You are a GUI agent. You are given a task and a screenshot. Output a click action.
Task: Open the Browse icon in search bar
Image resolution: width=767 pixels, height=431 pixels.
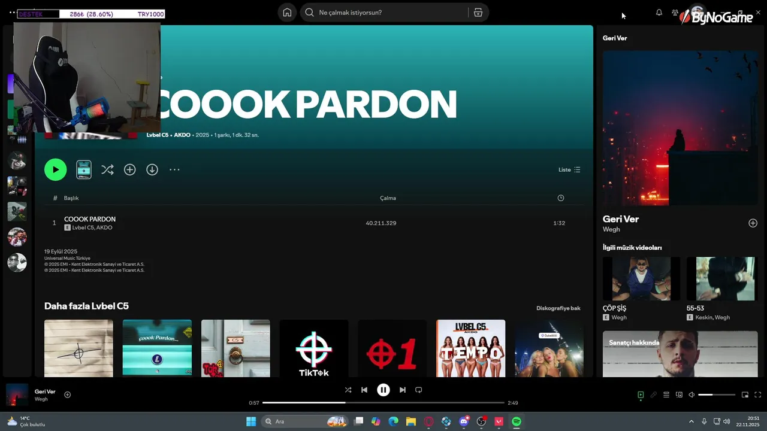point(478,13)
